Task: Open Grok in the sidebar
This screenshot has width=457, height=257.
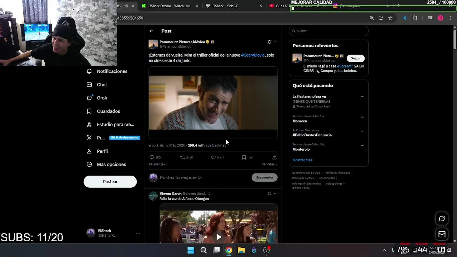Action: tap(97, 98)
